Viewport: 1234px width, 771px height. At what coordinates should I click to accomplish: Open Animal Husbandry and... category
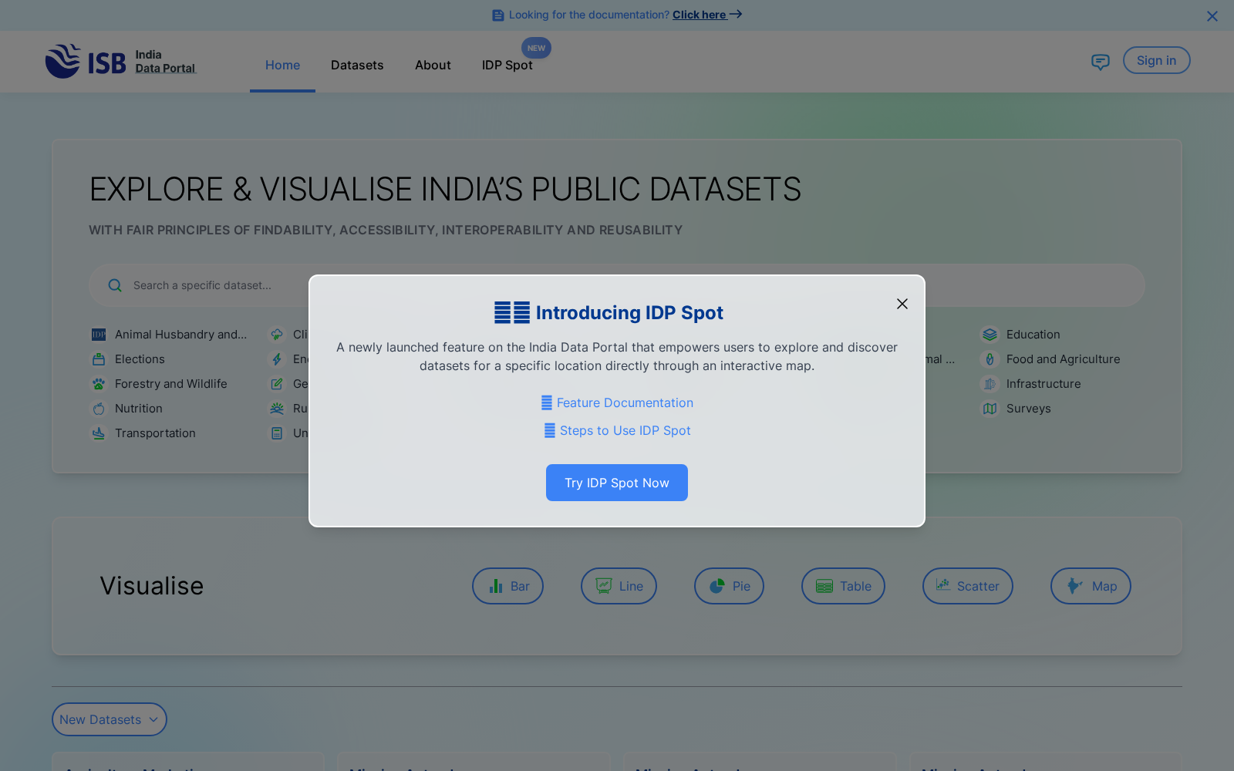click(181, 335)
